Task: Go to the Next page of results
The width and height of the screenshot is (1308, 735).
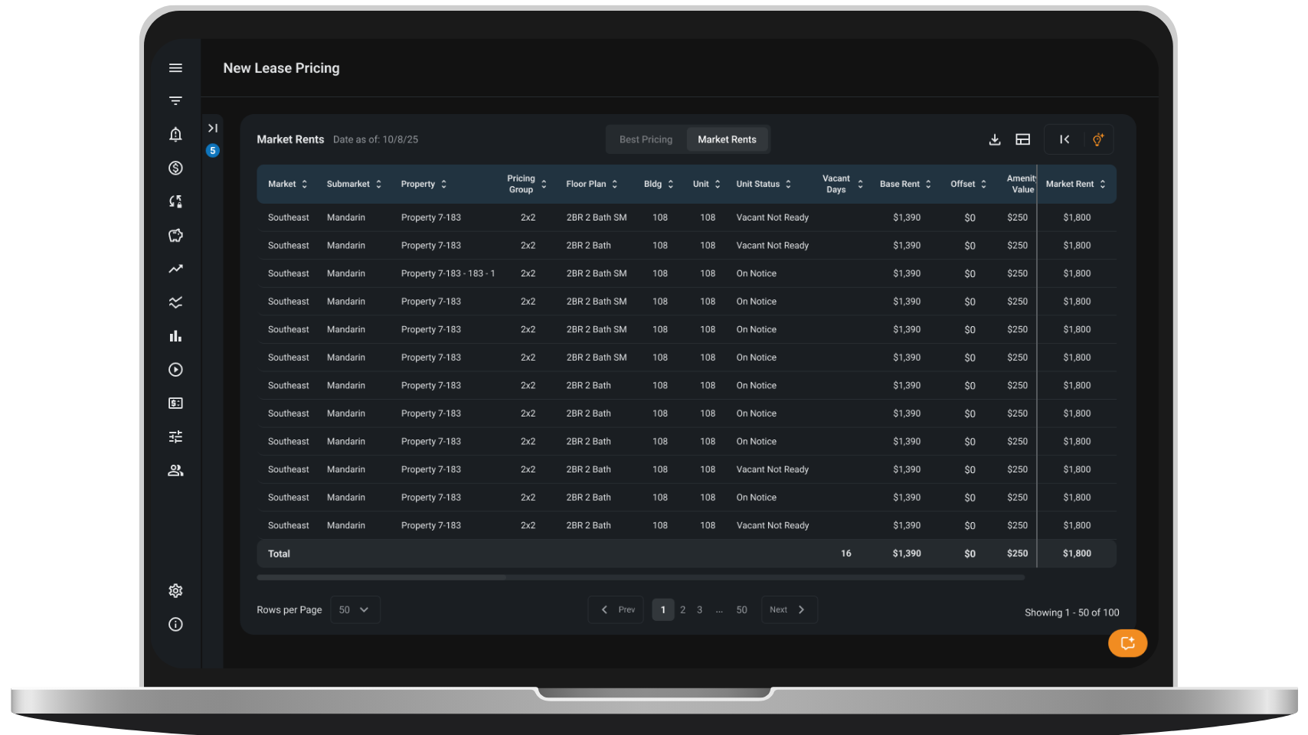Action: [788, 609]
